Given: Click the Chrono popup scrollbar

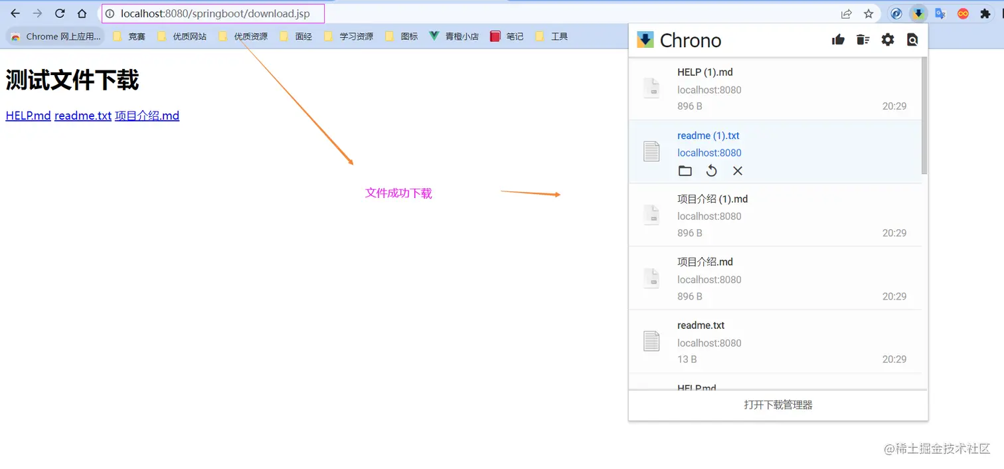Looking at the screenshot, I should pos(924,116).
